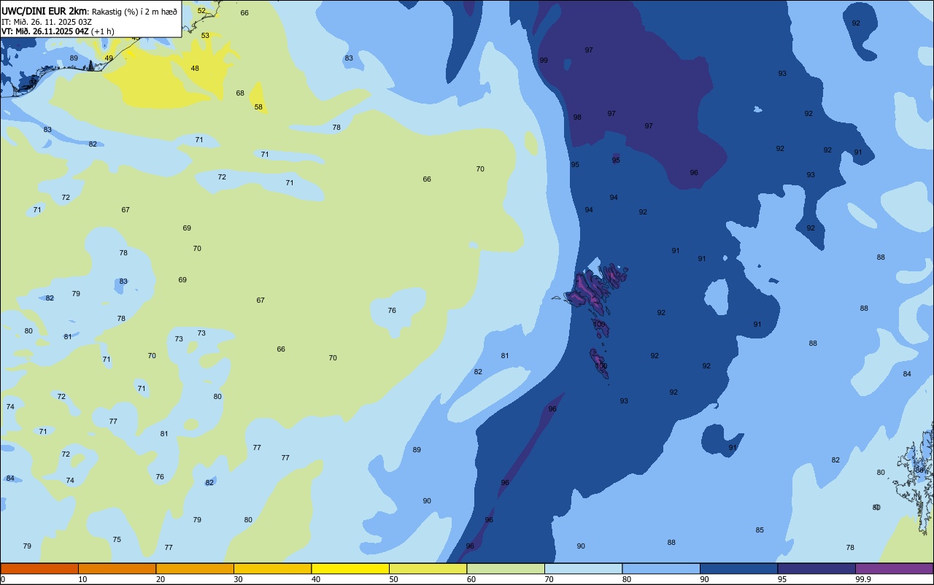
Task: Click the 70–80 pale blue legend swatch
Action: (x=583, y=568)
